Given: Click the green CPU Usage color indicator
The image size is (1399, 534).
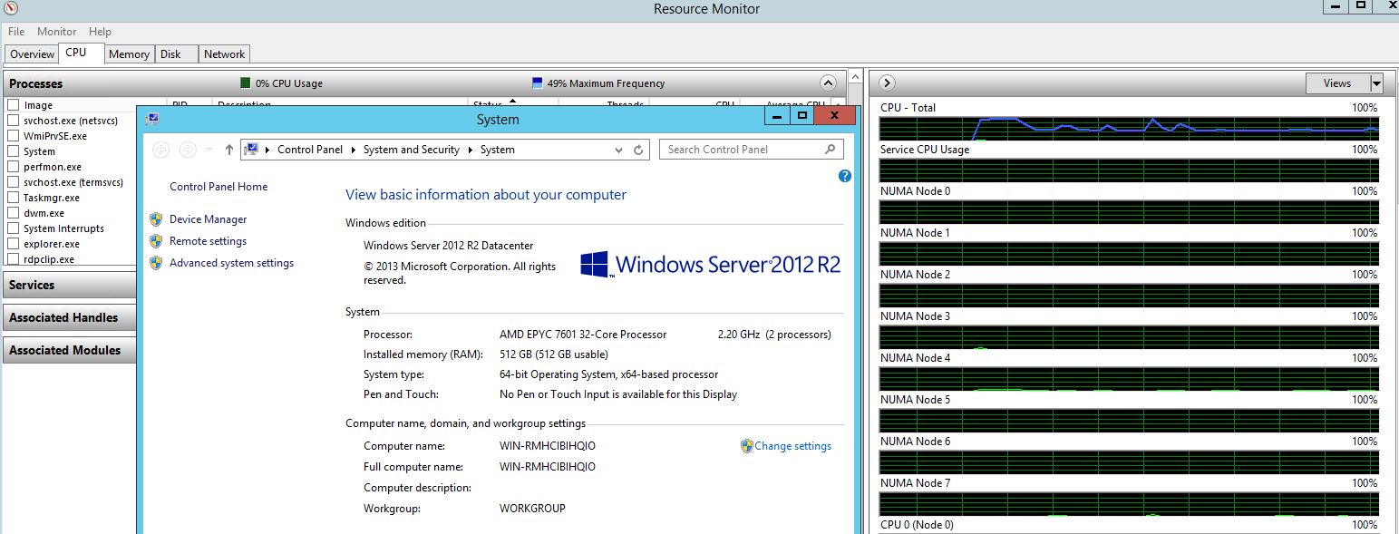Looking at the screenshot, I should click(245, 83).
